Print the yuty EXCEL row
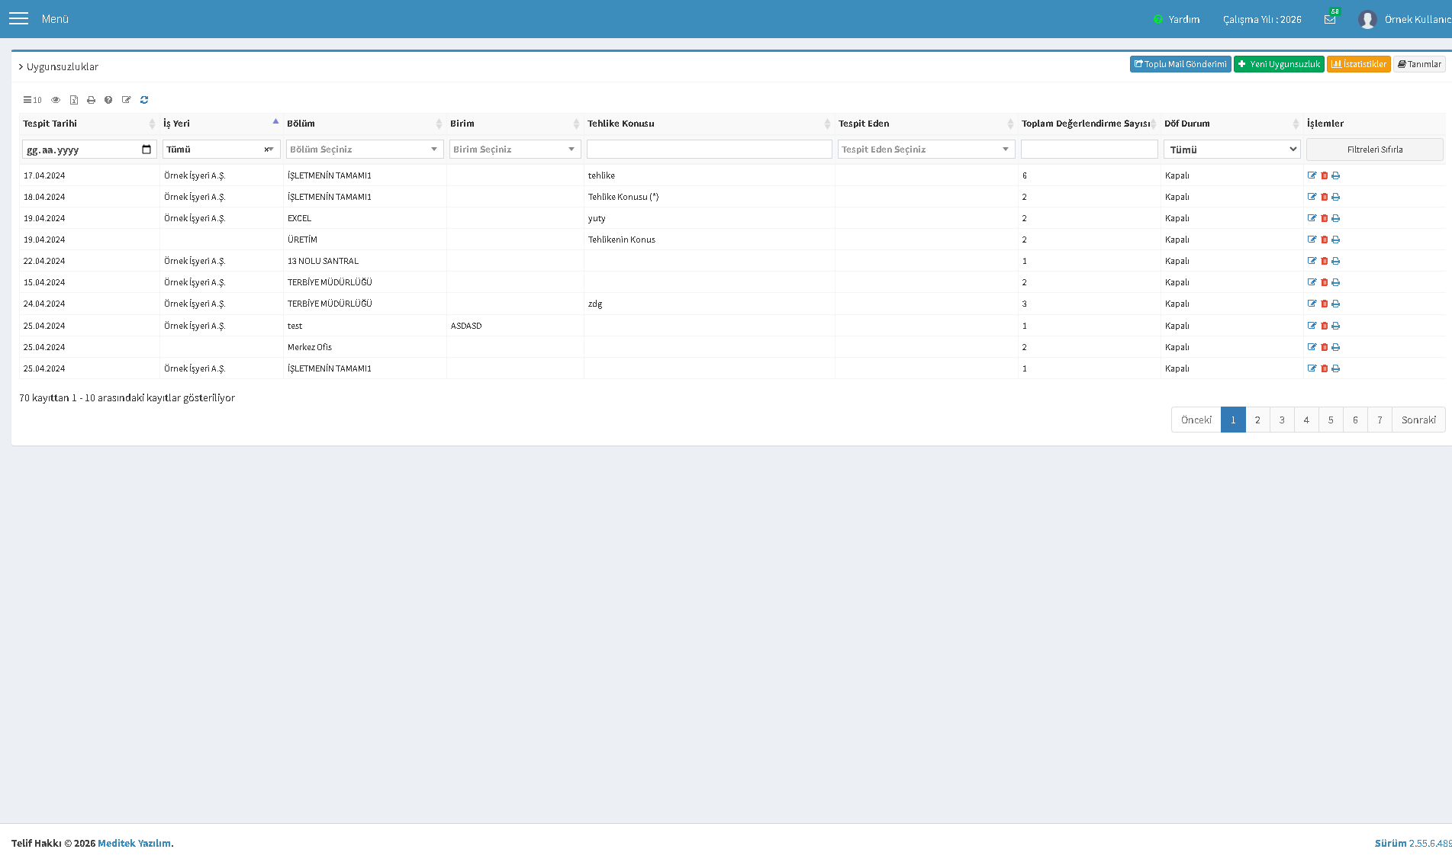The image size is (1452, 862). click(1336, 218)
